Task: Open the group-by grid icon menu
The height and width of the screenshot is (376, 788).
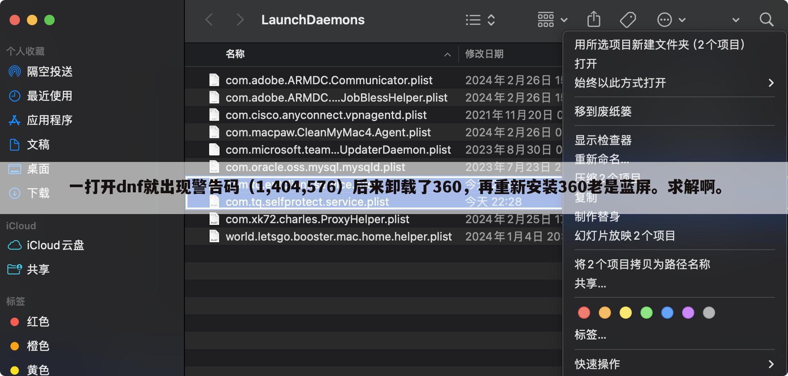Action: click(552, 20)
